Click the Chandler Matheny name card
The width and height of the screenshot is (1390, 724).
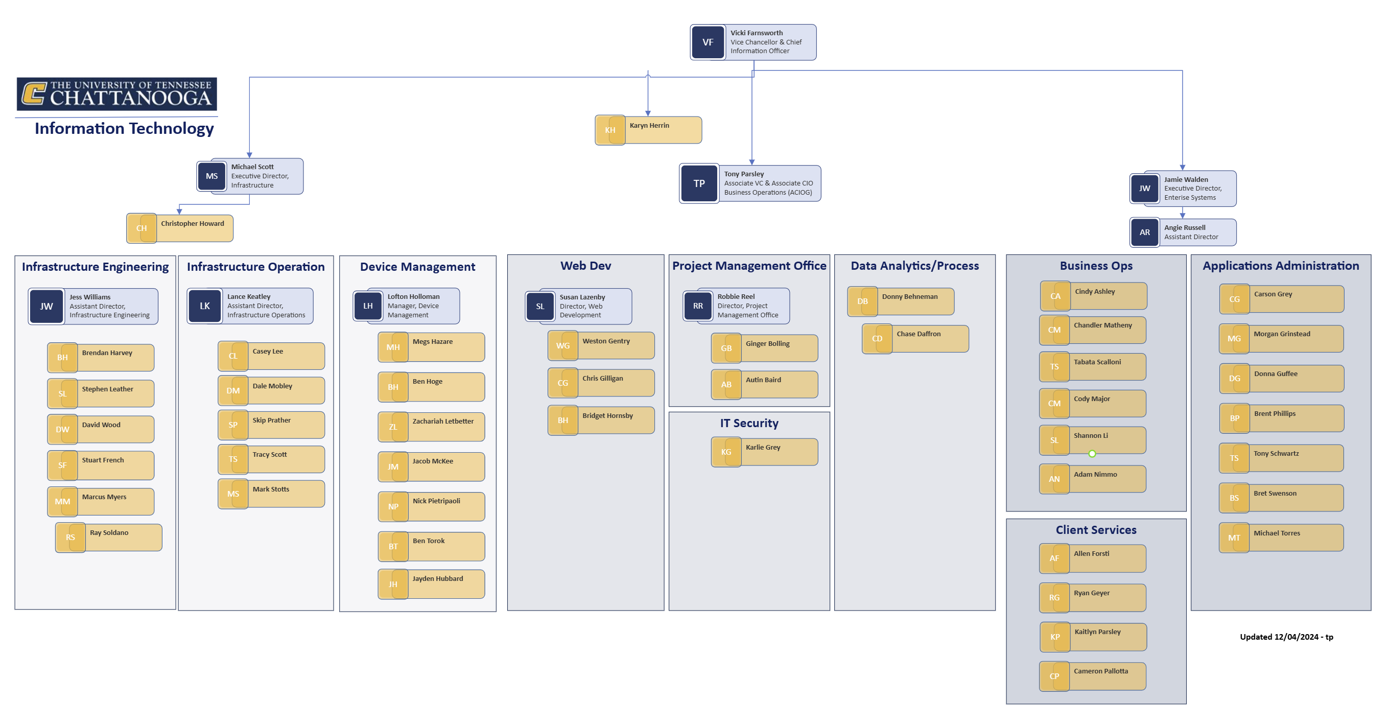[x=1093, y=330]
